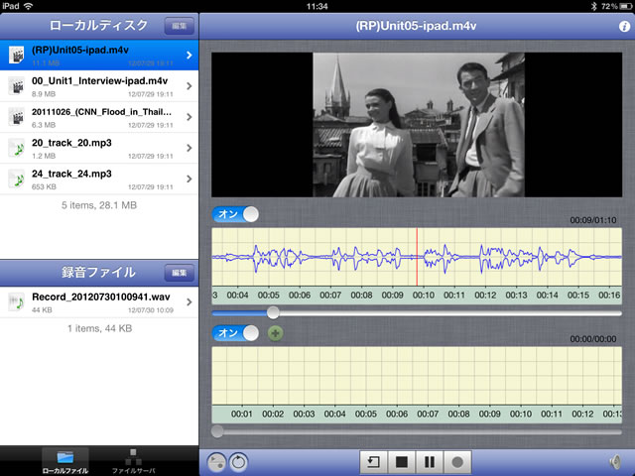This screenshot has height=476, width=635.
Task: Tap the green plus add button
Action: tap(276, 333)
